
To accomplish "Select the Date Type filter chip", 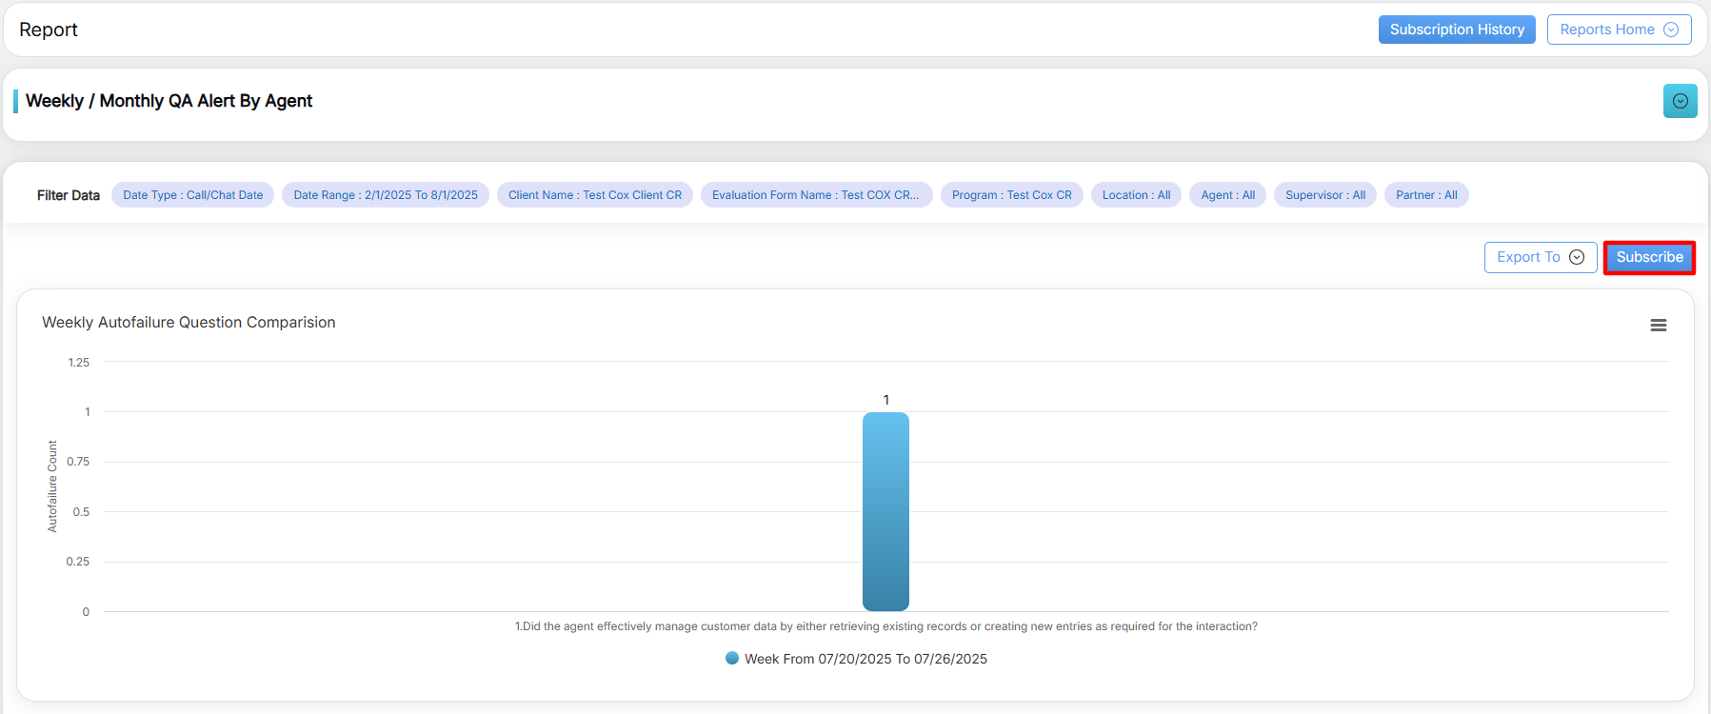I will point(192,195).
